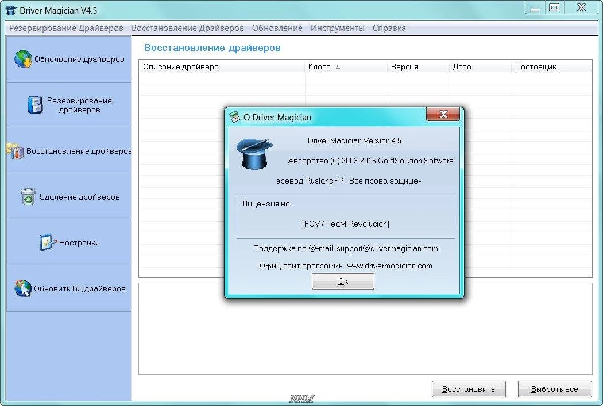Select Резервирование драйверов sidebar label
Image resolution: width=603 pixels, height=406 pixels.
click(79, 105)
